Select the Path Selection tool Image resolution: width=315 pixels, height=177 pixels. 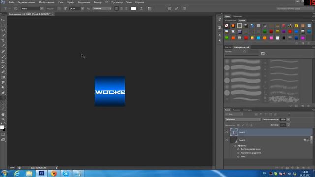(x=3, y=103)
